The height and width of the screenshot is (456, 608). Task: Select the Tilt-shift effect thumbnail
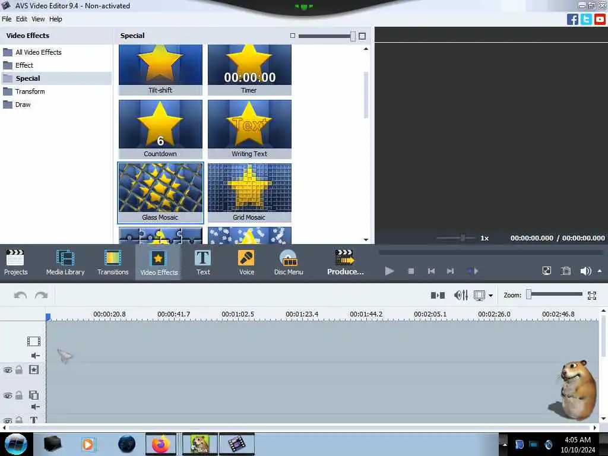(x=160, y=70)
